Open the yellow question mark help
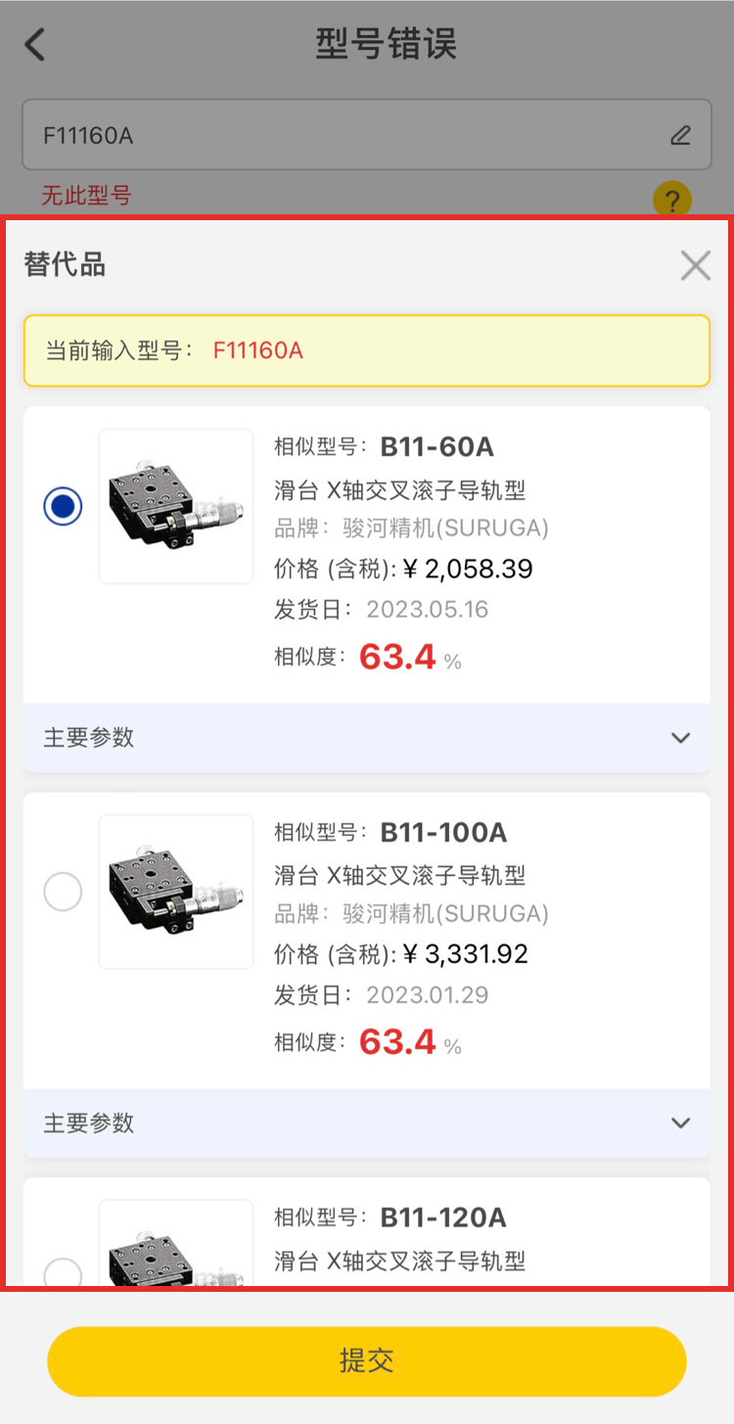The height and width of the screenshot is (1424, 734). [672, 201]
